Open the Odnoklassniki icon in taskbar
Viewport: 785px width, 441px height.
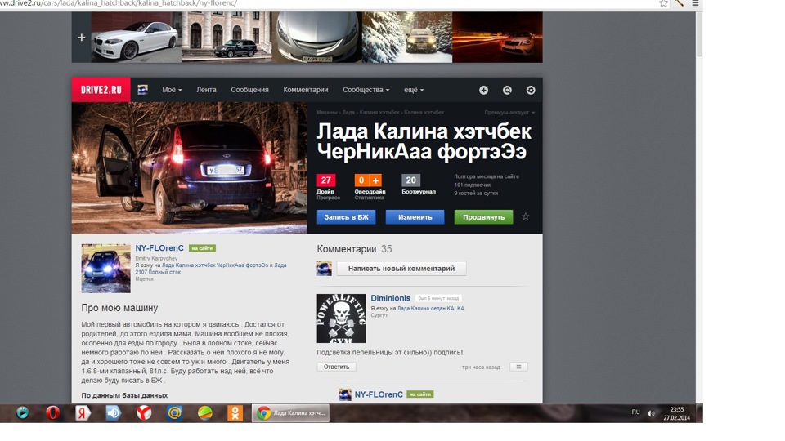click(235, 413)
